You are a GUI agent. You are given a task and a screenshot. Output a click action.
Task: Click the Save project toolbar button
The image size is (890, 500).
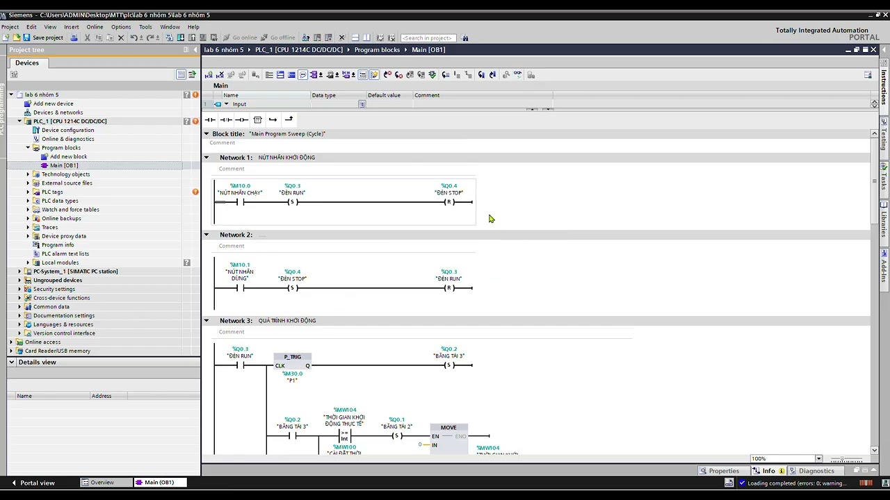coord(43,37)
